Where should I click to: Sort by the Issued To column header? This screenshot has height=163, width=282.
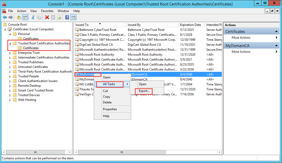pos(100,25)
